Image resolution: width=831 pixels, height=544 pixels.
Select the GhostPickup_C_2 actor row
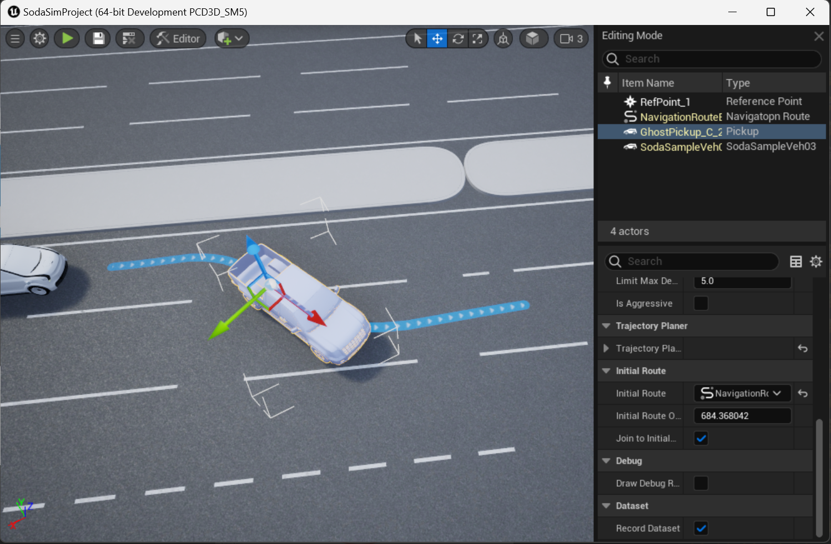[x=712, y=132]
